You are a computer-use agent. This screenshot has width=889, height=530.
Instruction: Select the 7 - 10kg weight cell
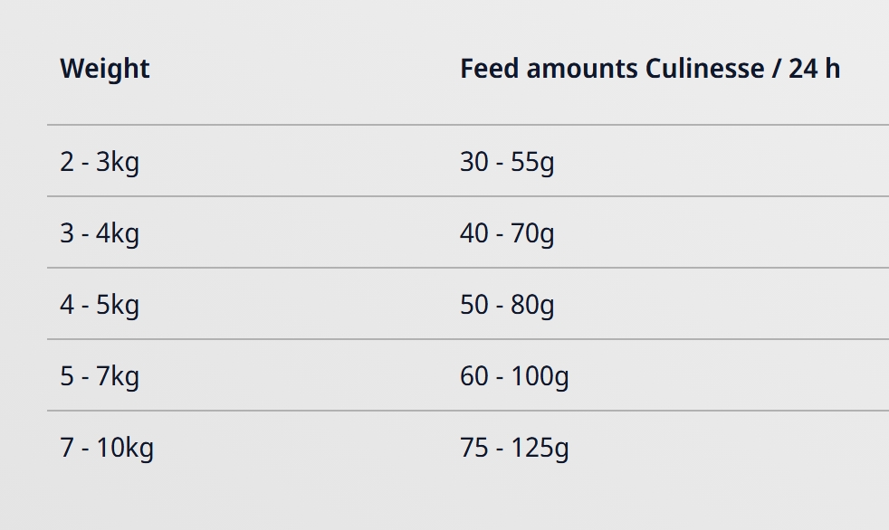pos(107,448)
